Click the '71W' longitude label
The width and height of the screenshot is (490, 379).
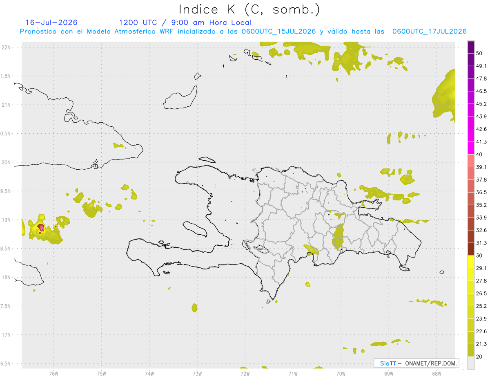pyautogui.click(x=293, y=373)
